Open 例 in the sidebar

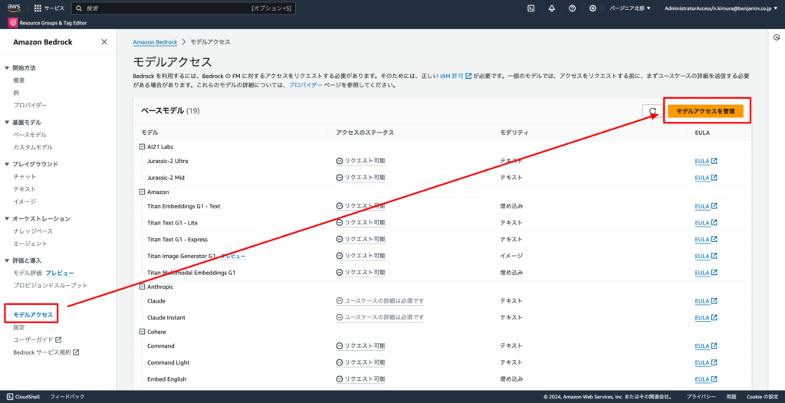click(17, 93)
